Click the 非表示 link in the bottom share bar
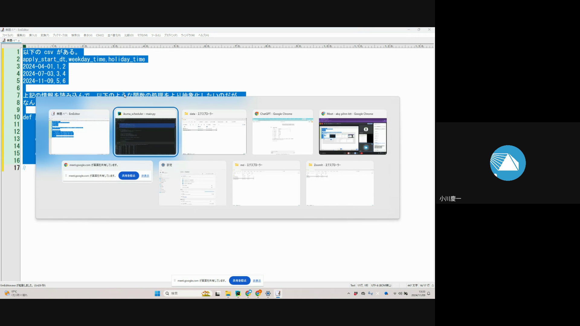 coord(257,280)
